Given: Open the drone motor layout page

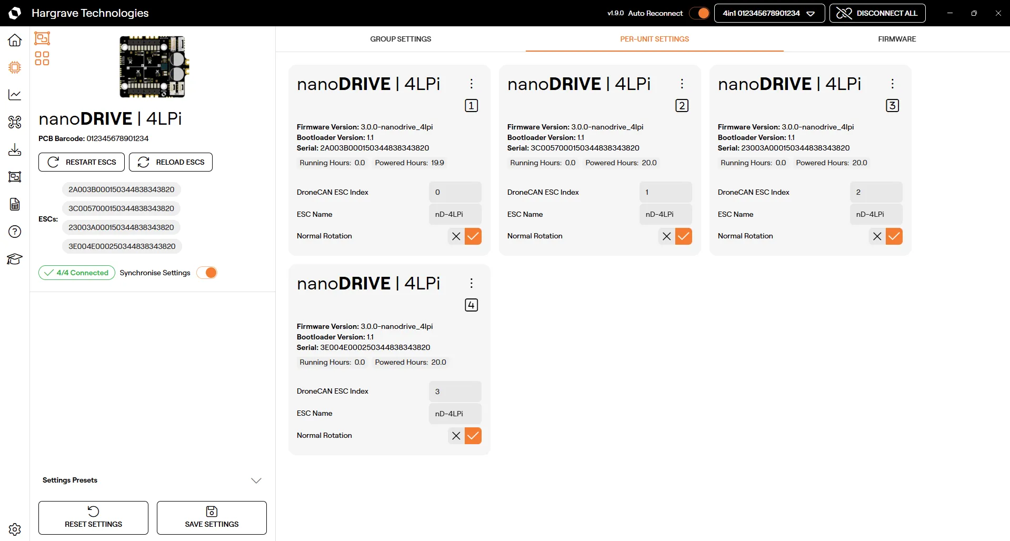Looking at the screenshot, I should point(15,122).
